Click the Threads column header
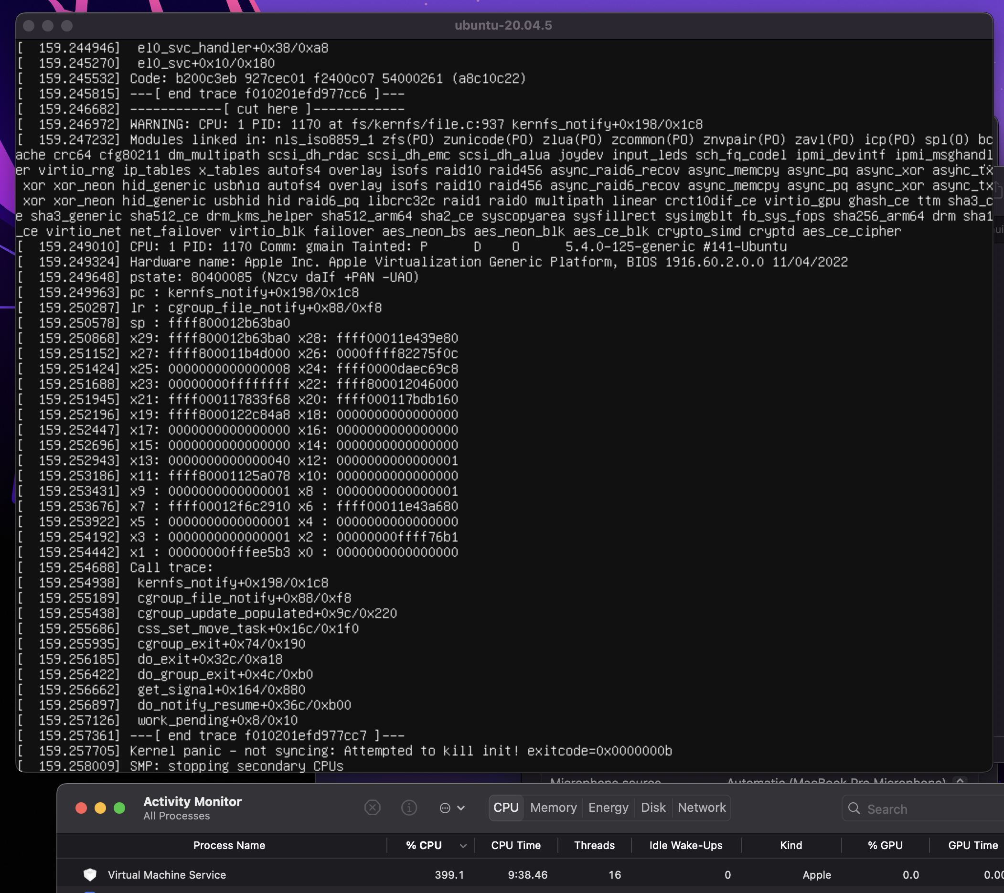This screenshot has height=893, width=1004. point(594,845)
